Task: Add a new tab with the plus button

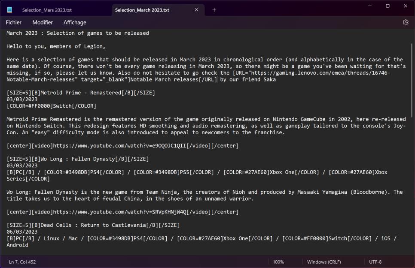Action: [x=214, y=10]
